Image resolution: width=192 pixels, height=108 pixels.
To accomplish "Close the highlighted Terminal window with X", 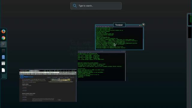I will (x=143, y=25).
